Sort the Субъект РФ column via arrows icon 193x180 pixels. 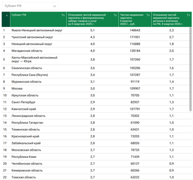point(63,15)
